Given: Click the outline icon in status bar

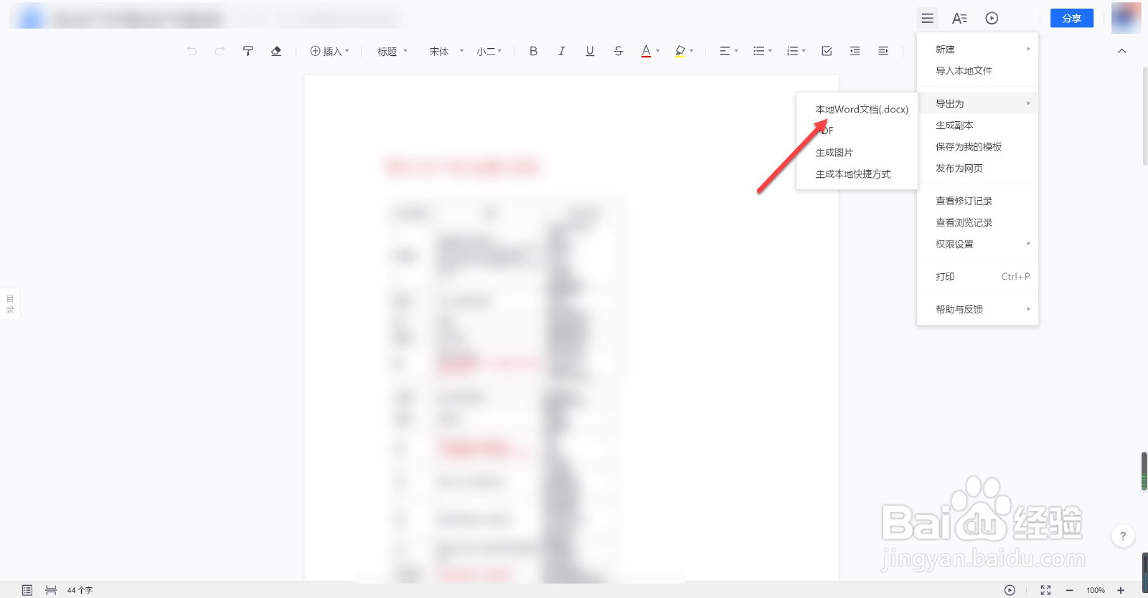Looking at the screenshot, I should tap(27, 590).
